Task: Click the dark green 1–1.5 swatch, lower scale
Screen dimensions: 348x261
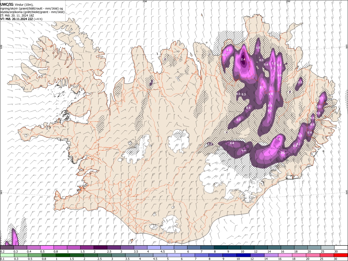Action: [x=63, y=255]
